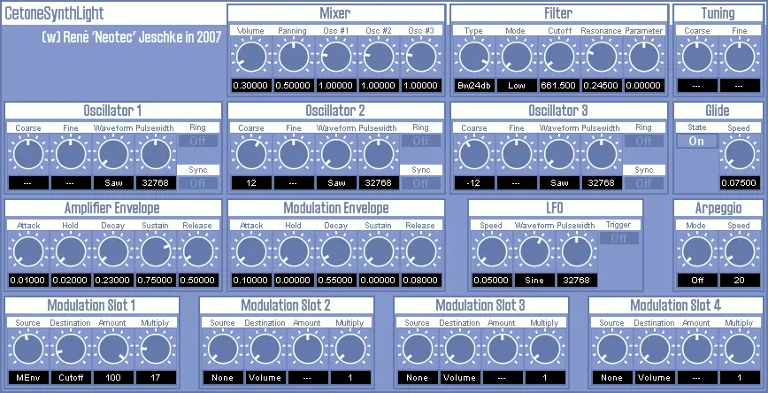This screenshot has width=768, height=393.
Task: Click the LFO Waveform knob
Action: (x=534, y=252)
